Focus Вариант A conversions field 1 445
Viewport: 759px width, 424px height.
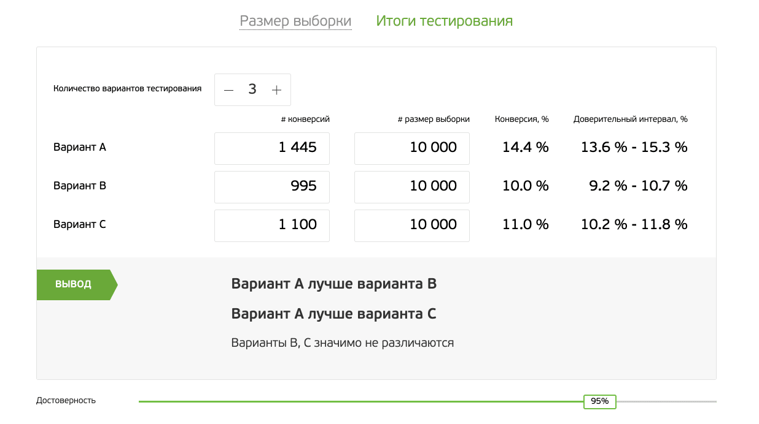[x=272, y=148]
